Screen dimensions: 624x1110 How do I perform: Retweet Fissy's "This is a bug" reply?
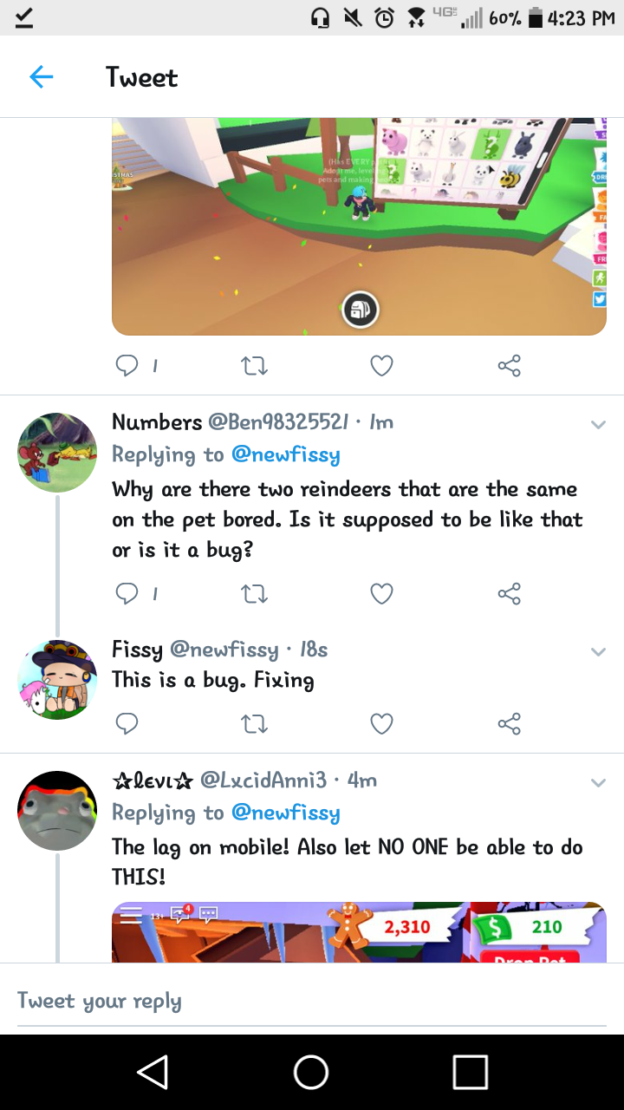(254, 723)
